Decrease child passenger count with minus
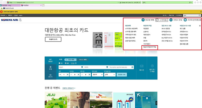Screen dimensions: 202x108 click(x=71, y=75)
